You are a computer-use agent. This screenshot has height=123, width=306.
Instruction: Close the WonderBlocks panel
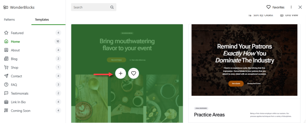[x=300, y=7]
